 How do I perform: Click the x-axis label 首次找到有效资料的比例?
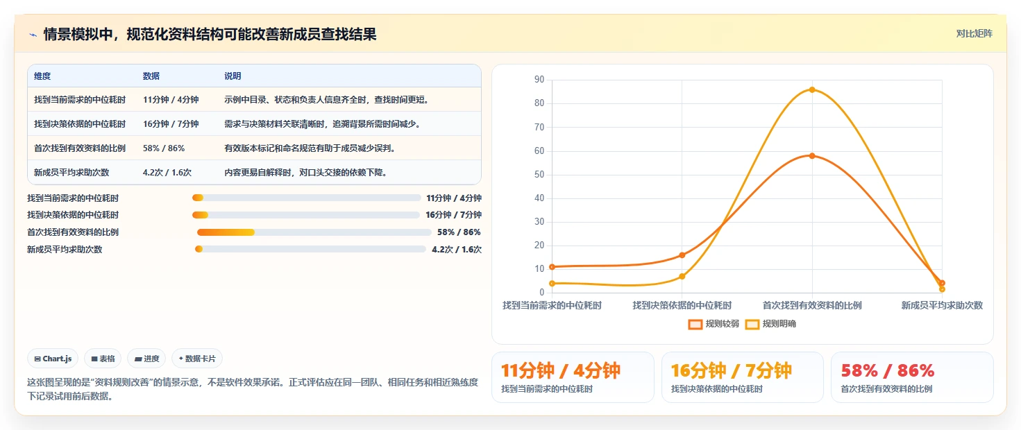point(812,305)
